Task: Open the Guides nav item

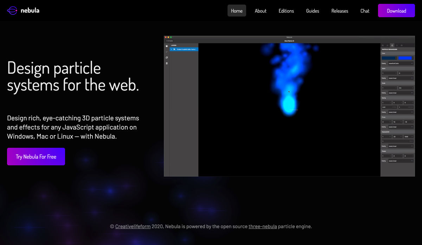Action: [313, 11]
